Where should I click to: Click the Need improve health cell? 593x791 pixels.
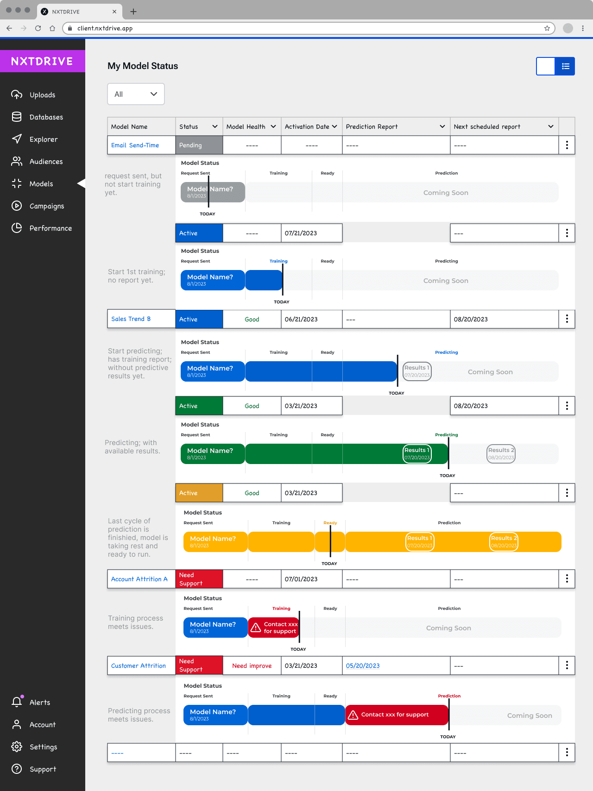pos(252,665)
